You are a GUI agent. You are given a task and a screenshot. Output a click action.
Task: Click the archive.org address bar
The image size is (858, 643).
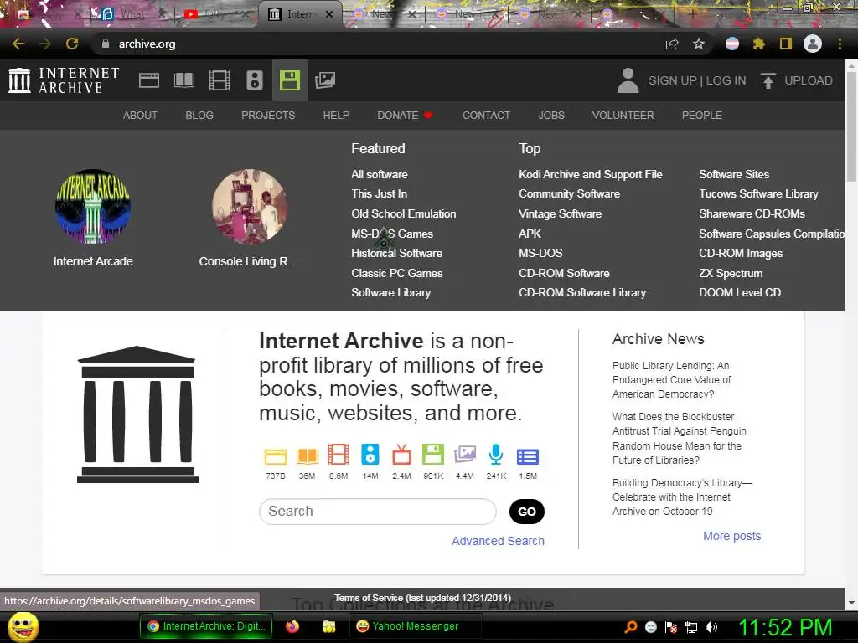point(378,44)
